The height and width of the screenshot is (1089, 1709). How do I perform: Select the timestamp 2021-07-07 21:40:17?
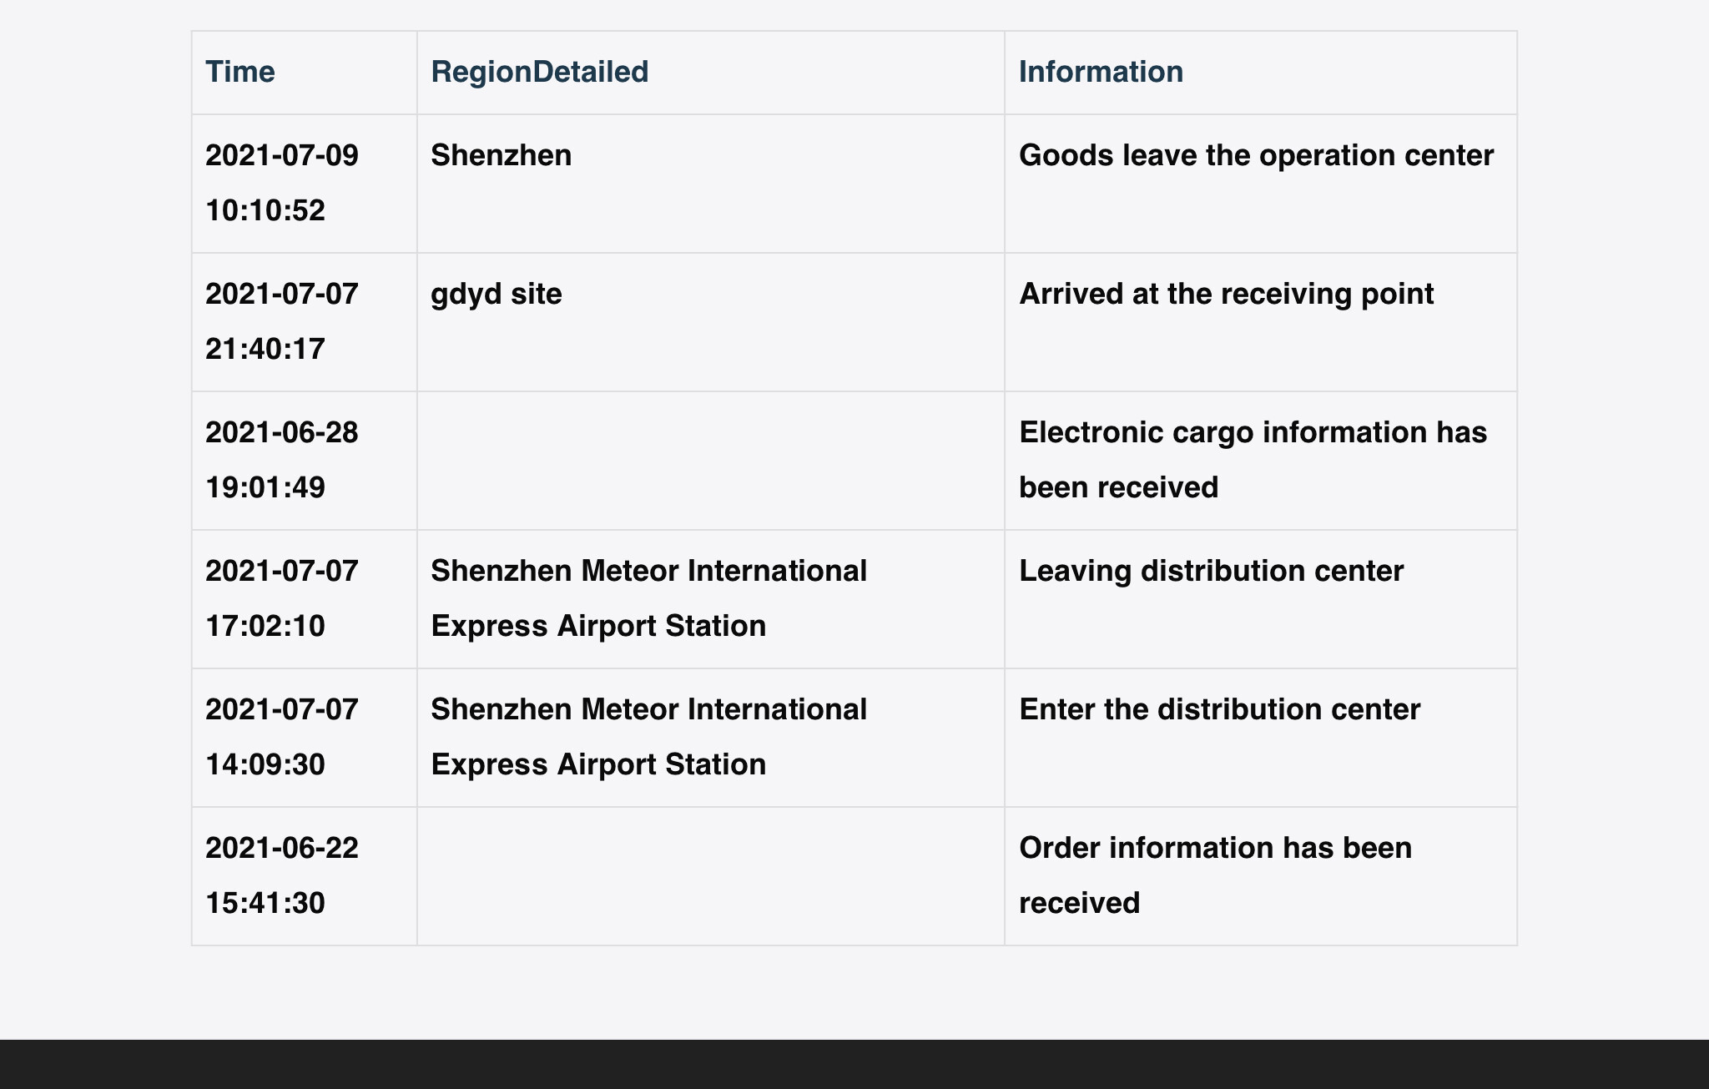(x=282, y=321)
